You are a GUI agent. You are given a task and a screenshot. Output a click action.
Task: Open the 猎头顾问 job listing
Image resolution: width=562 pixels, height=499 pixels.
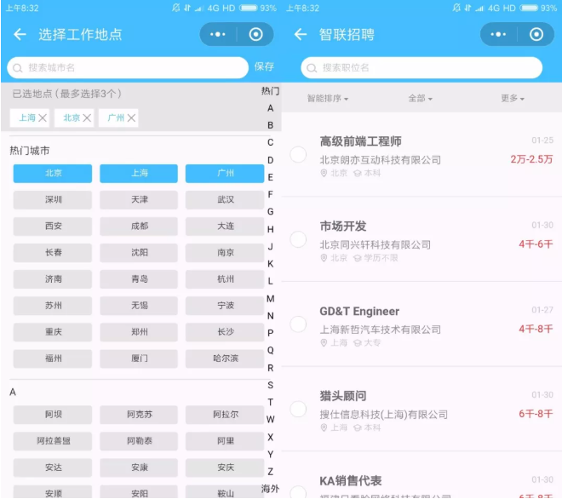(x=421, y=409)
